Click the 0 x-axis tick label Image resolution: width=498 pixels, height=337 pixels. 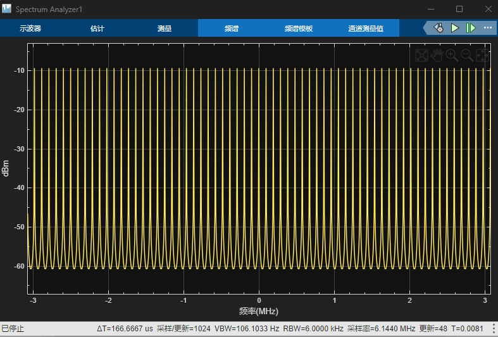tap(259, 300)
